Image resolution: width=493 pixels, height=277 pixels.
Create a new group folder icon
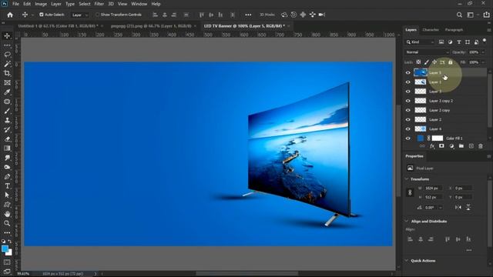(461, 146)
